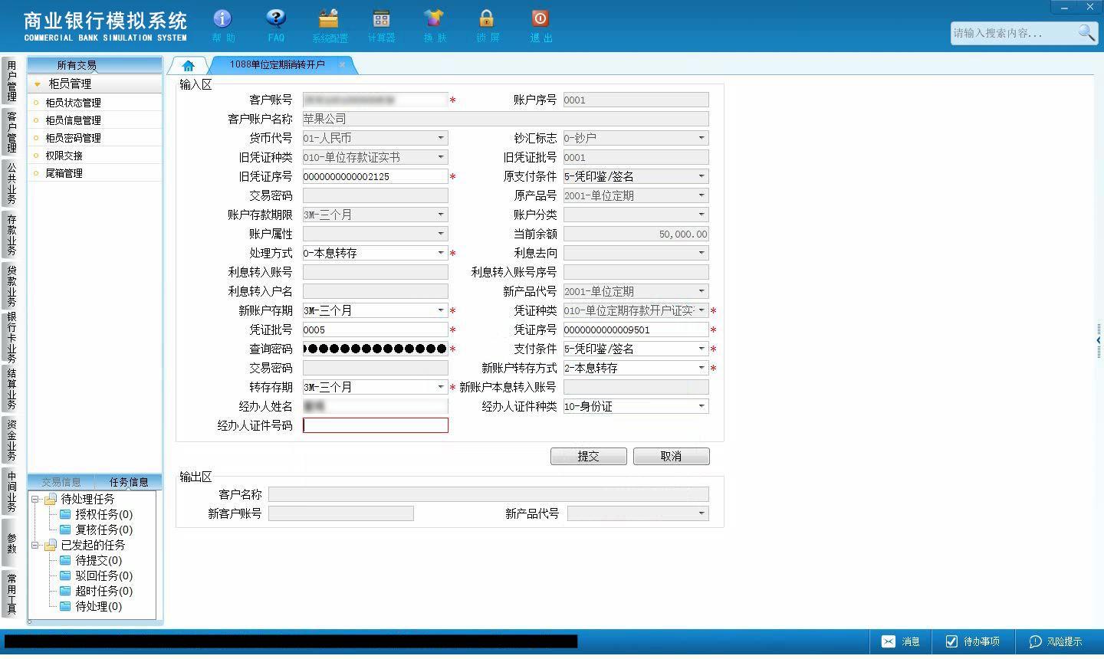Open System Configuration (系统配置) icon

coord(329,25)
